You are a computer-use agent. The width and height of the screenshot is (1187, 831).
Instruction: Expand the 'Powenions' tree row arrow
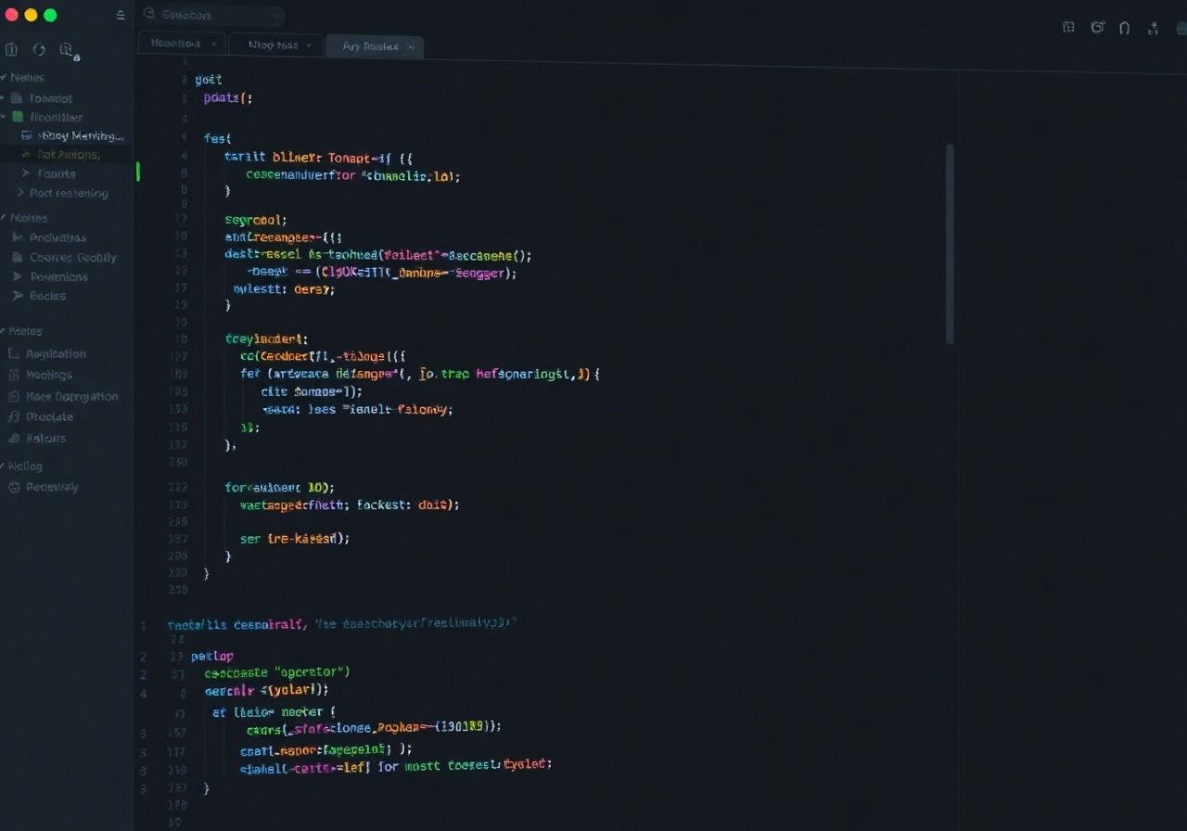[x=18, y=276]
